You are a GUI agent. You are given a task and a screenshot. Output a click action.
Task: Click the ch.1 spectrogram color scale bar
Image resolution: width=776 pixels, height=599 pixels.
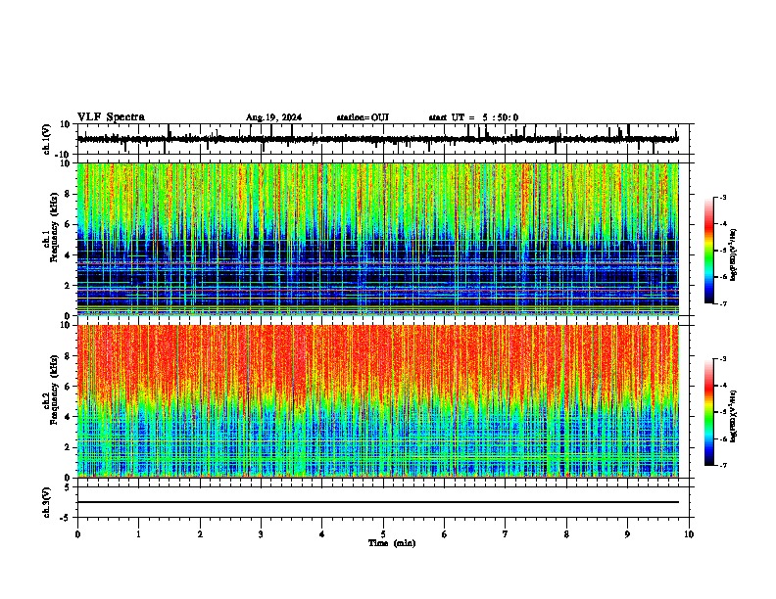point(708,251)
